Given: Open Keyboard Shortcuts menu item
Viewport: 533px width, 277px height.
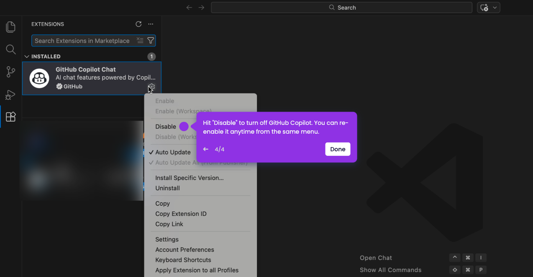Looking at the screenshot, I should tap(183, 260).
